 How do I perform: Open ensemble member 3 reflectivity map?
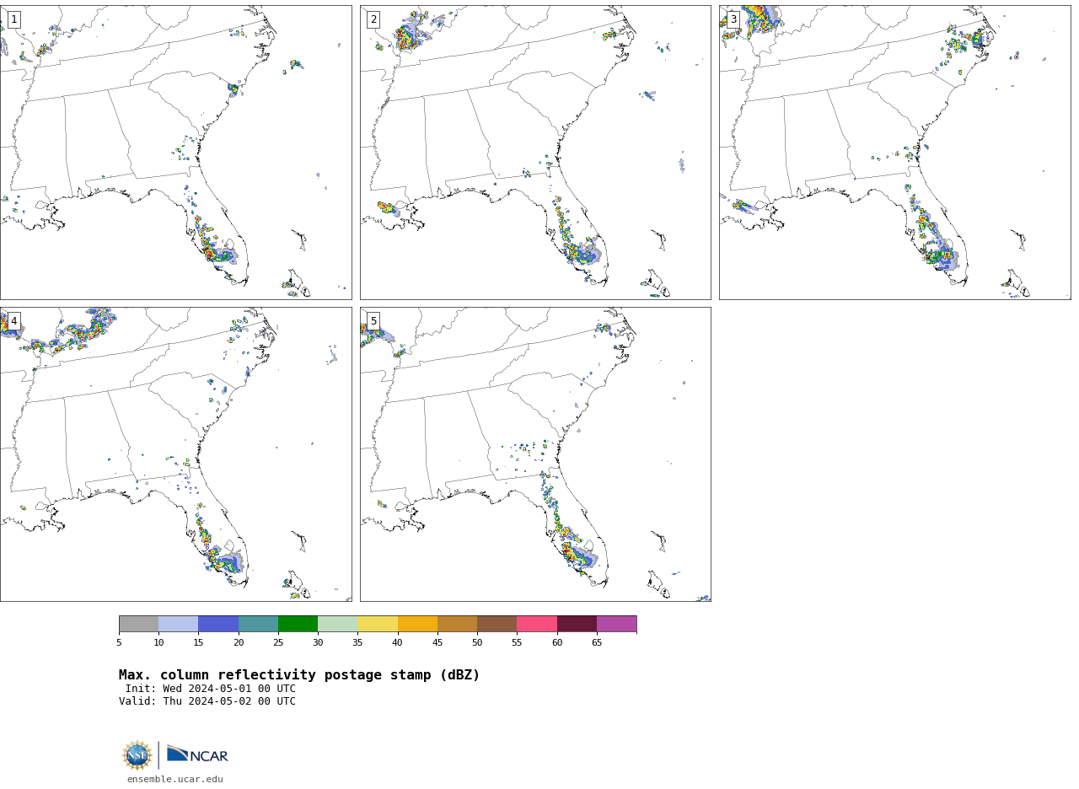[x=894, y=153]
